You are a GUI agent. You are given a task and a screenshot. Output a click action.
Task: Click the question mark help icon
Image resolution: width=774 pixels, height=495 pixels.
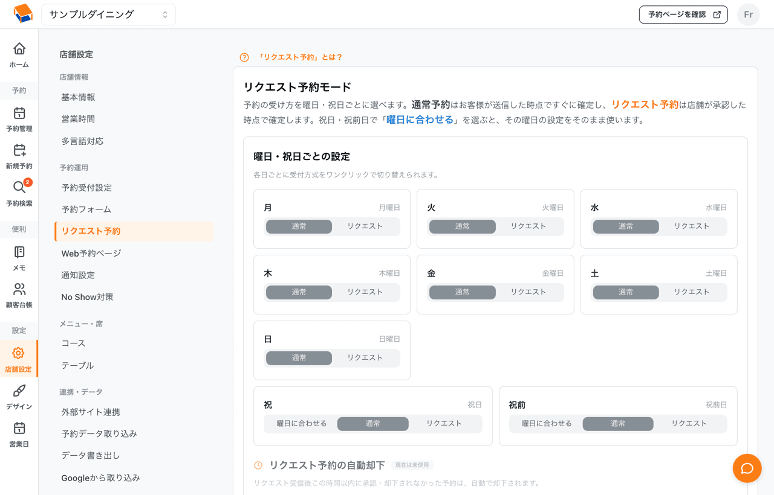click(x=244, y=57)
